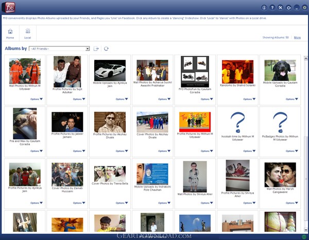Click scrollbar up arrow

pyautogui.click(x=306, y=58)
